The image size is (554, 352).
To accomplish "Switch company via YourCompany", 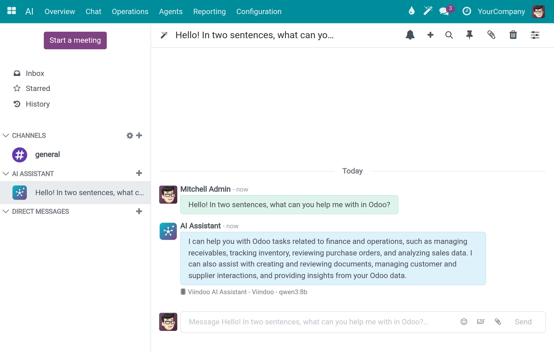I will tap(501, 12).
